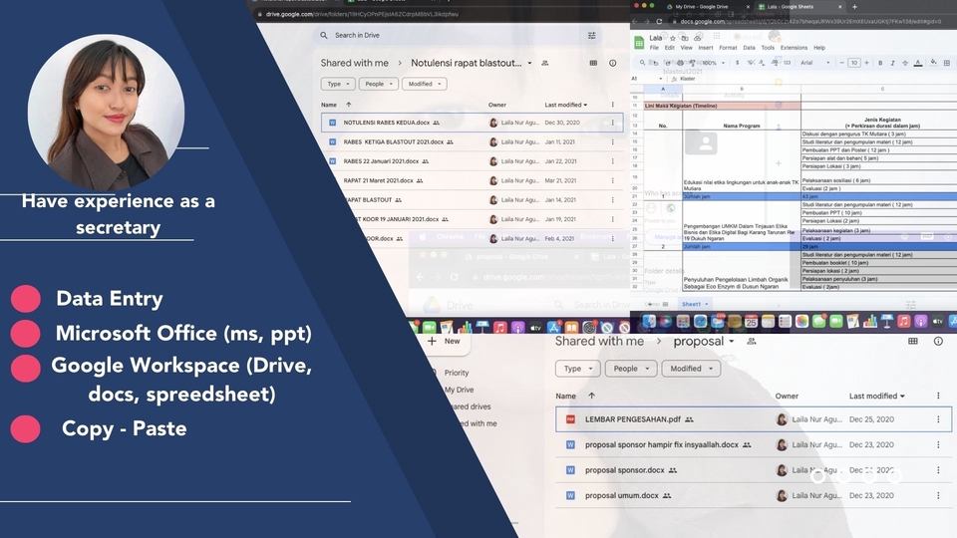957x538 pixels.
Task: Show details info icon in proposal folder
Action: point(938,341)
